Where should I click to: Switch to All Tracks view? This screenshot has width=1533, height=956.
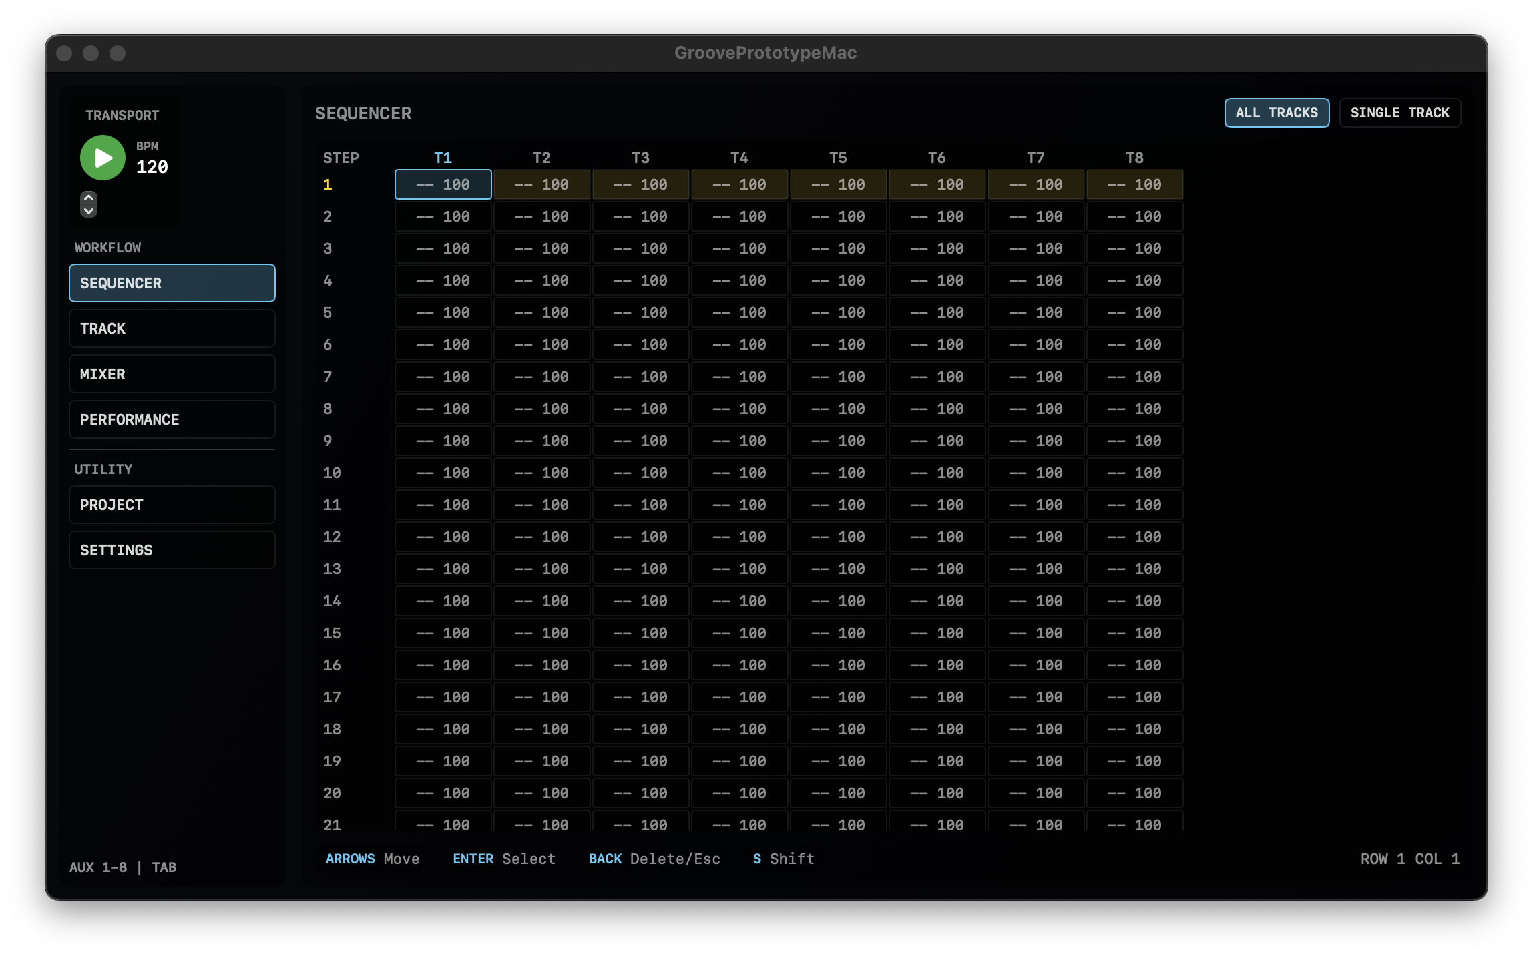1276,113
